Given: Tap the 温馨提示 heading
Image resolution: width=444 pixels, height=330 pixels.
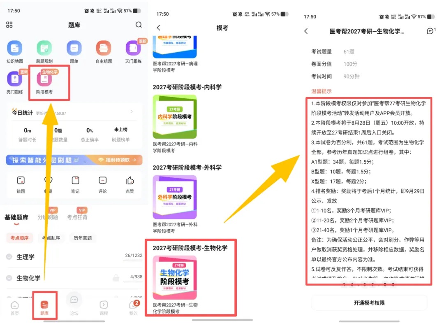Looking at the screenshot, I should 321,91.
